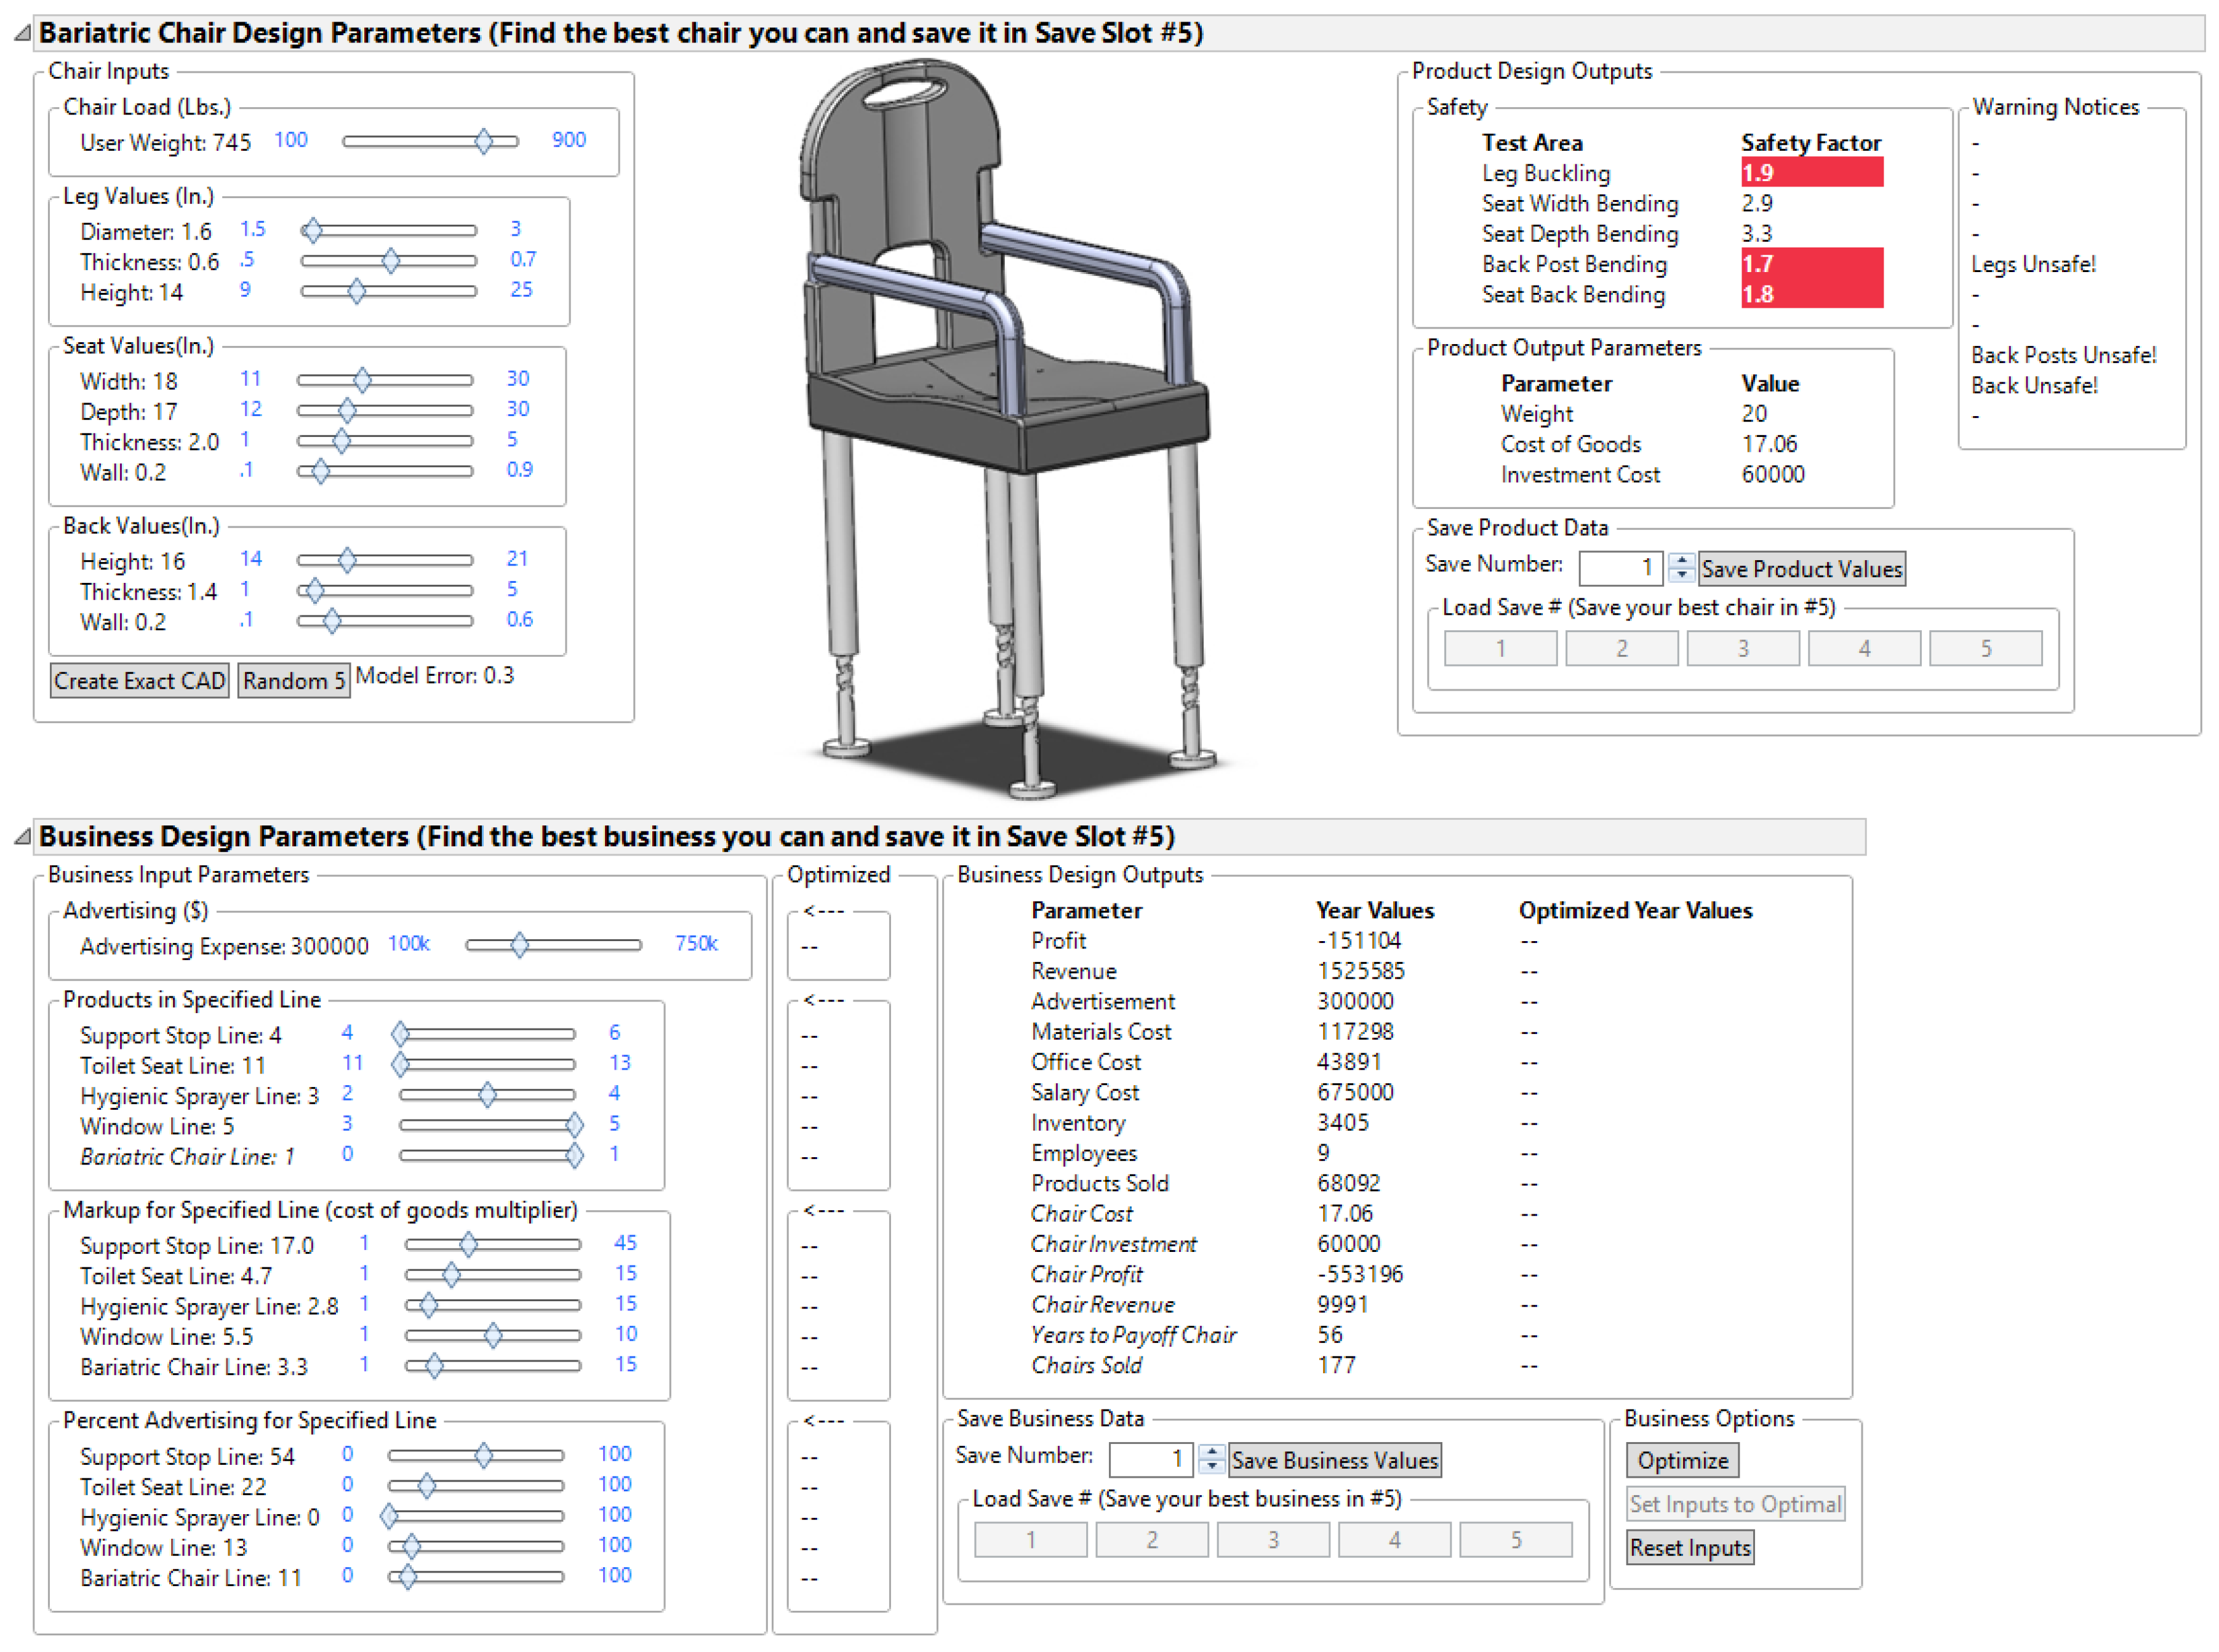Load chair save slot 2
2219x1652 pixels.
[x=1622, y=648]
